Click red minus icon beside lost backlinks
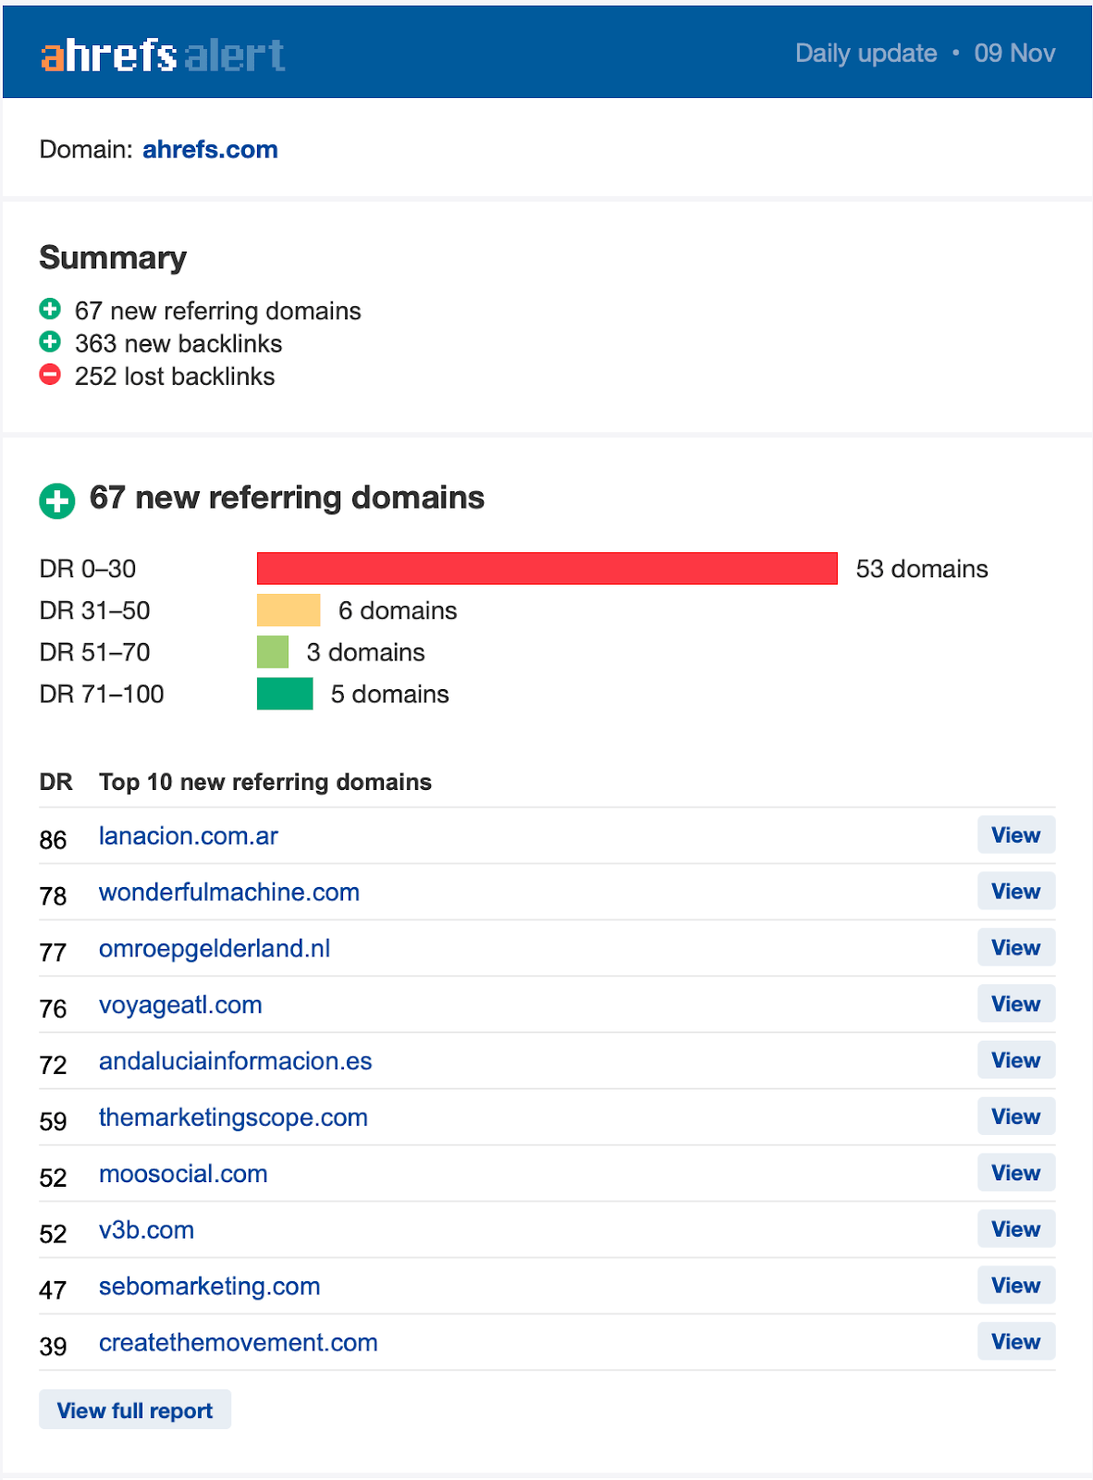Screen dimensions: 1093x1480 (50, 375)
